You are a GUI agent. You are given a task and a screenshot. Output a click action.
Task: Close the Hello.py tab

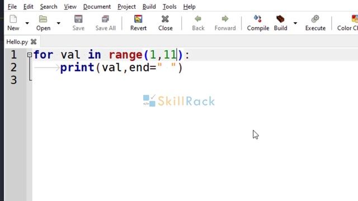tap(34, 42)
